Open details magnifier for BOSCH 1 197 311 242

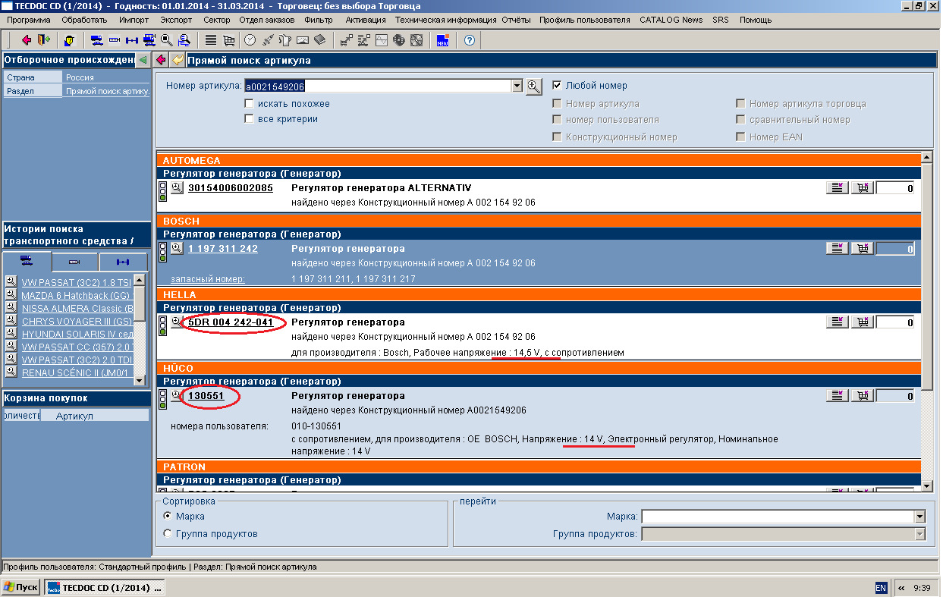tap(177, 248)
